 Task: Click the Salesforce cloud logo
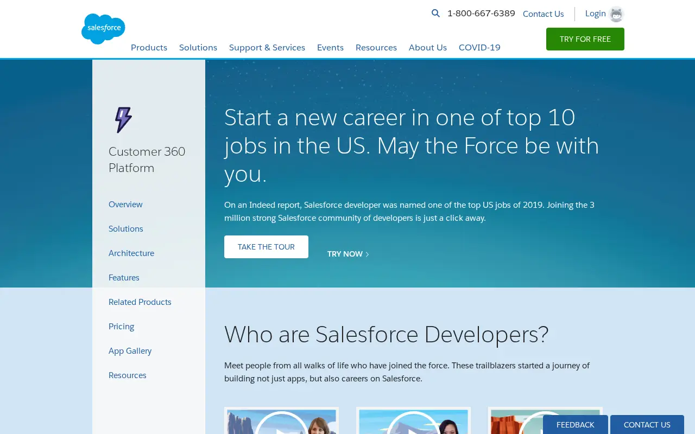pos(103,29)
